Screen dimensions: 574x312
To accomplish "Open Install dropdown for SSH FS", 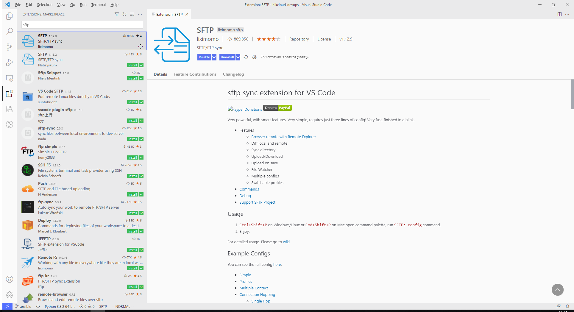I will click(141, 176).
